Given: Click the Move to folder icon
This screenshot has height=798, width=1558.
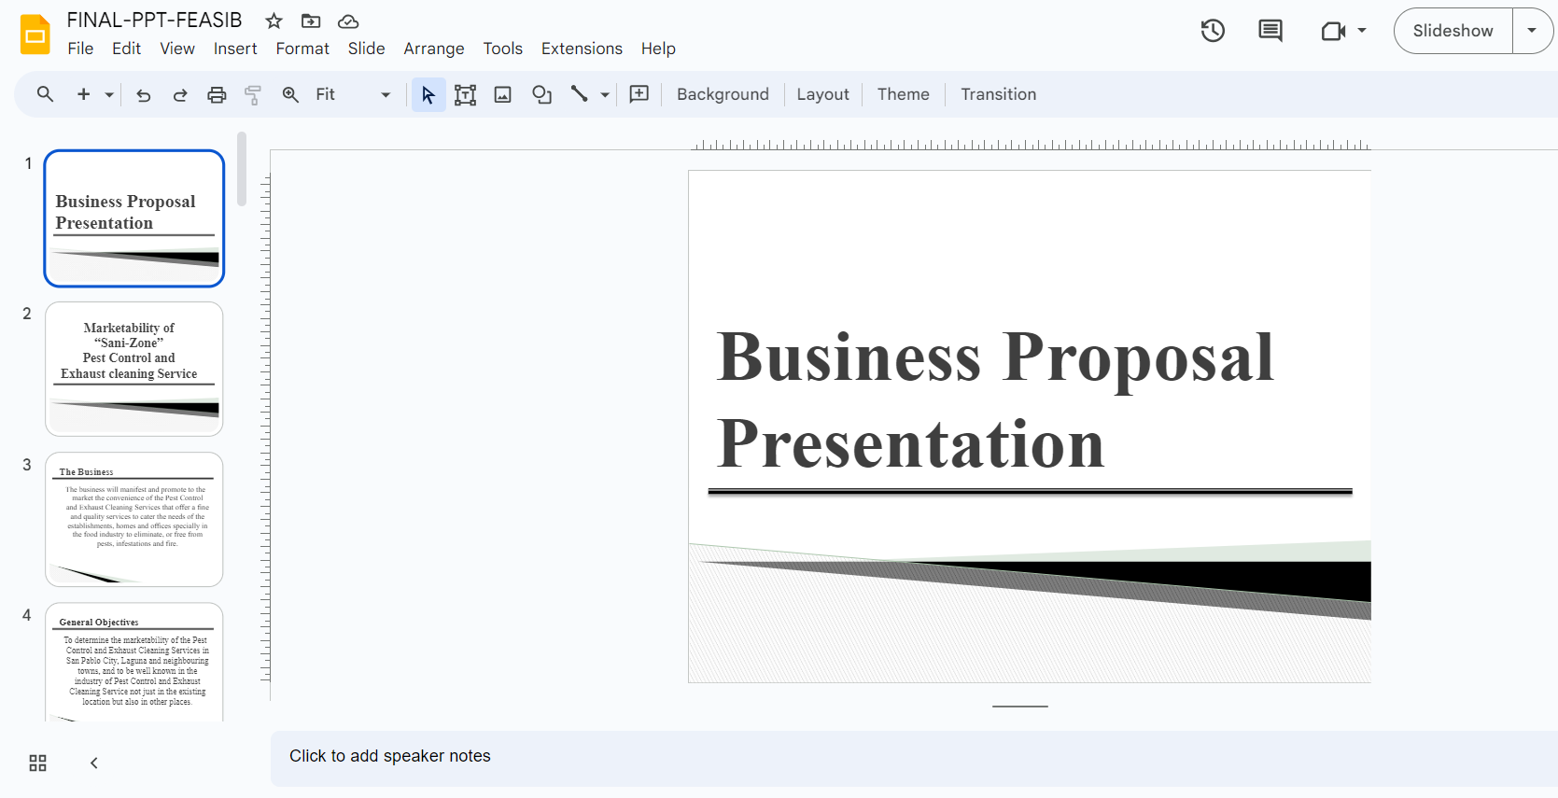Looking at the screenshot, I should [311, 21].
